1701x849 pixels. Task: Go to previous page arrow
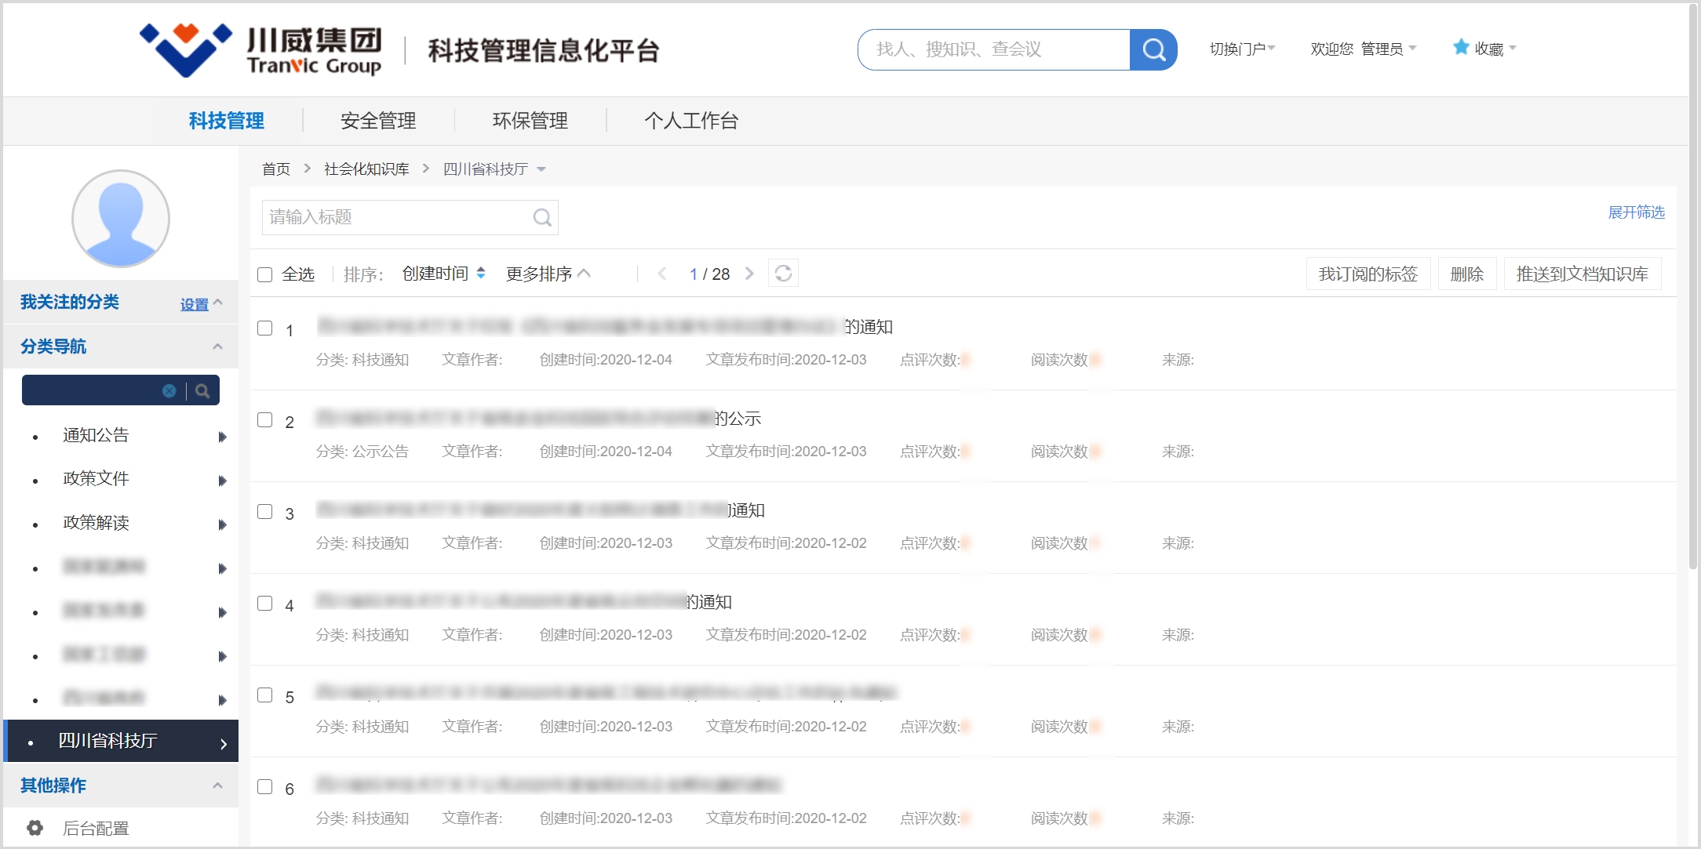[662, 274]
